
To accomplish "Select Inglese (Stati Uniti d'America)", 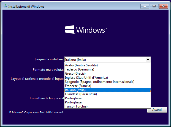I will 107,78.
